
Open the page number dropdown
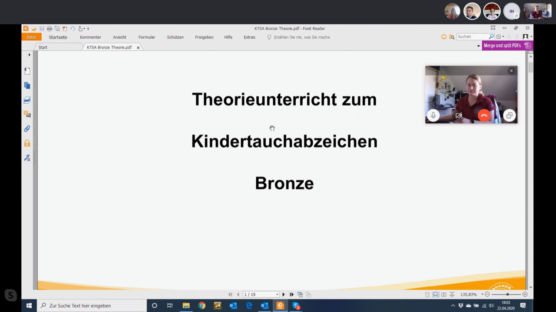pos(277,295)
